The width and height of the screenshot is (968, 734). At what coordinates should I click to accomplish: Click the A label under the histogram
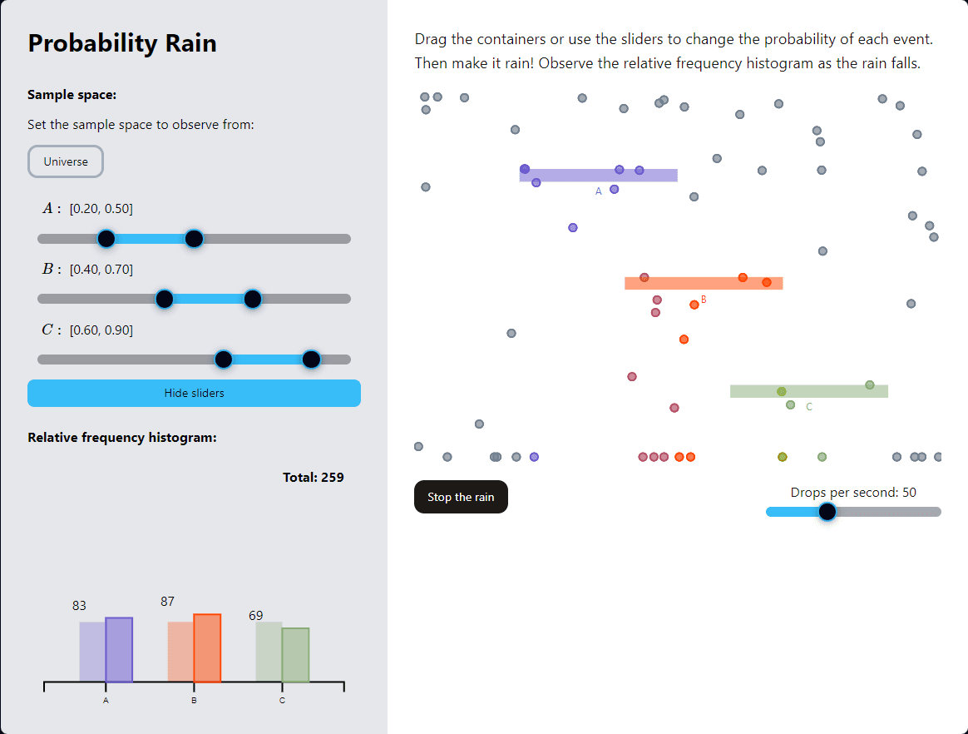(x=105, y=701)
